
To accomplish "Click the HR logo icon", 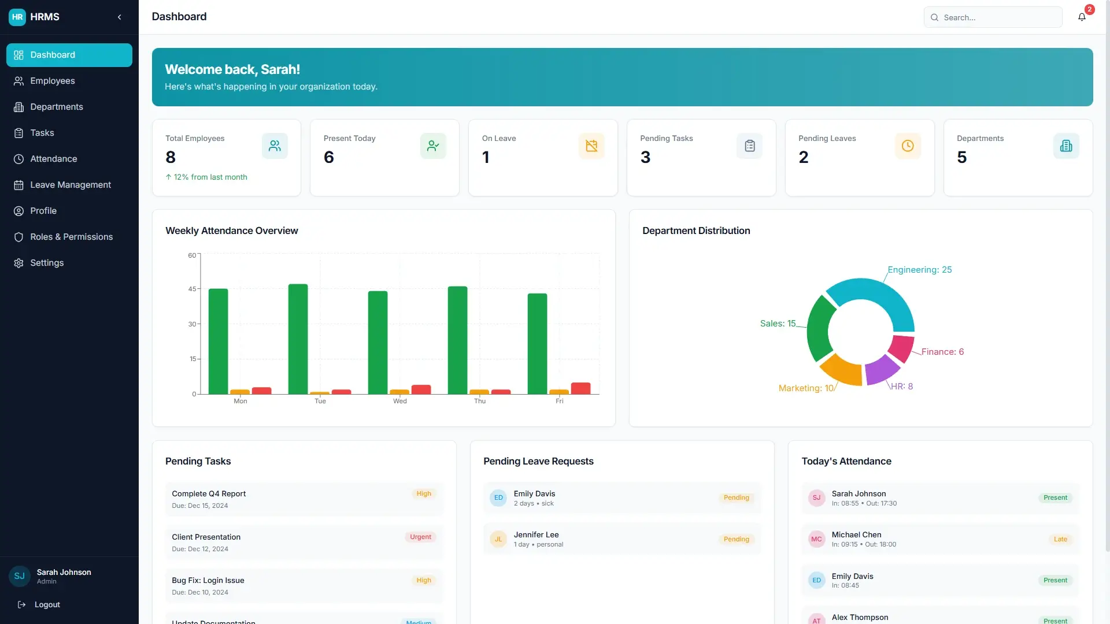I will pyautogui.click(x=17, y=17).
